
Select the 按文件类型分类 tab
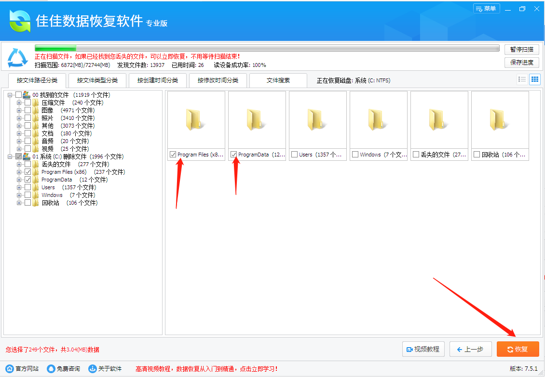(x=97, y=80)
